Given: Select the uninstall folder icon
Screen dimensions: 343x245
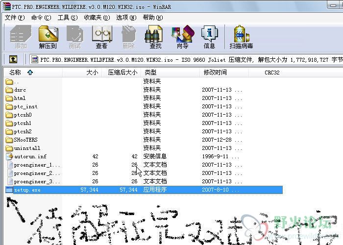Looking at the screenshot, I should pyautogui.click(x=9, y=148).
